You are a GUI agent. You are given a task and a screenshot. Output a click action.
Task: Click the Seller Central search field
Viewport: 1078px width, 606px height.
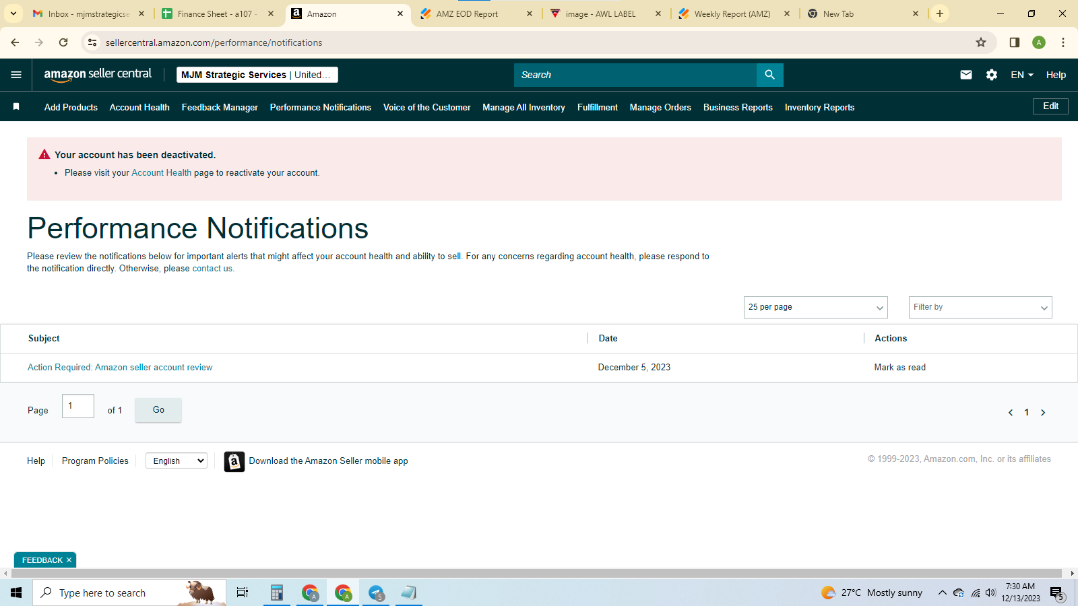point(635,75)
